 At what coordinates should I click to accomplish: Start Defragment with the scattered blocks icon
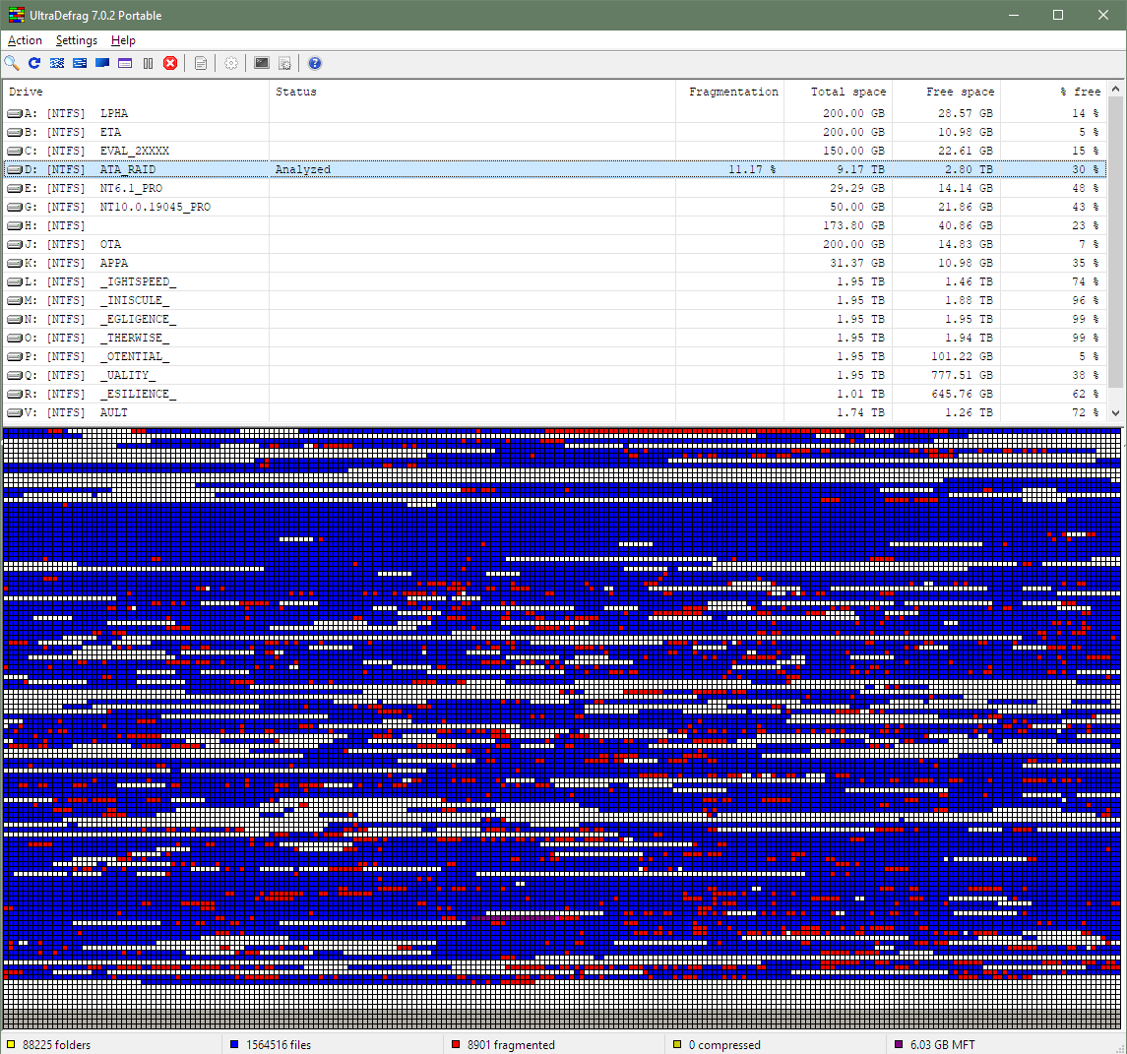tap(57, 63)
